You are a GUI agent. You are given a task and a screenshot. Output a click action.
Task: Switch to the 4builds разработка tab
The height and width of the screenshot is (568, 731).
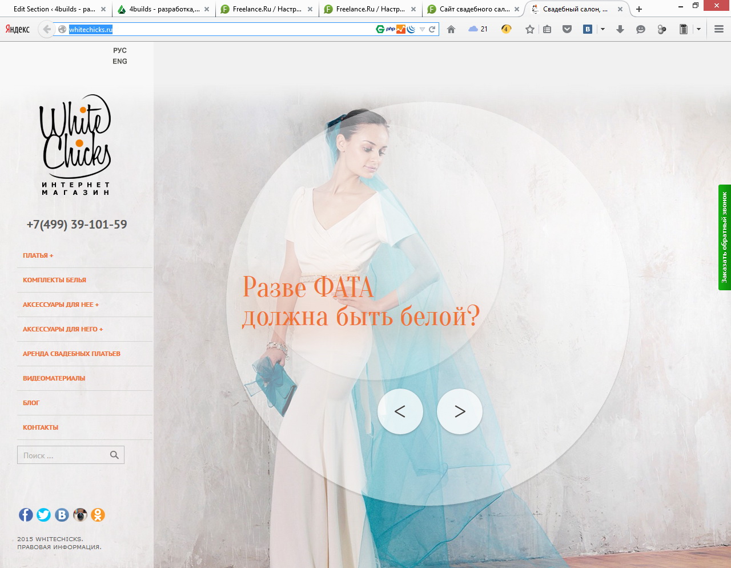pyautogui.click(x=163, y=9)
